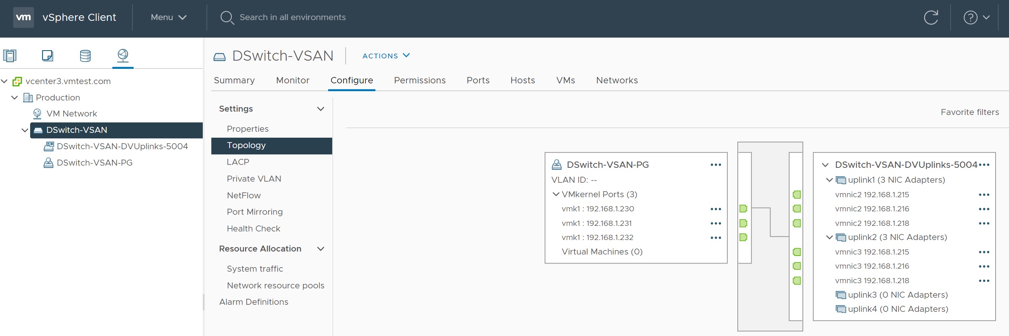Collapse the VMkernel Ports section

click(555, 194)
